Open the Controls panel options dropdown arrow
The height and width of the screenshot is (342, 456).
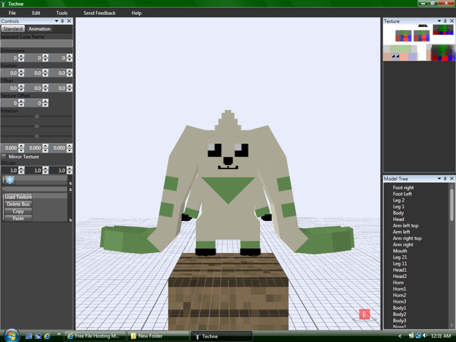(57, 21)
